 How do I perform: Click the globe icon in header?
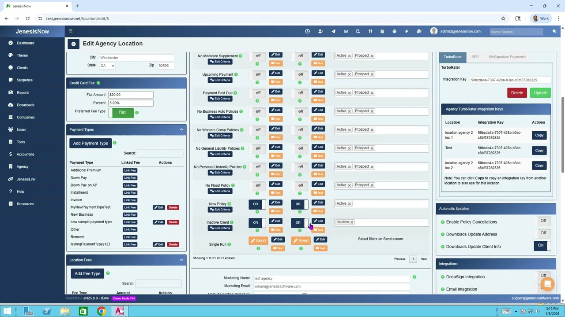pos(394,31)
